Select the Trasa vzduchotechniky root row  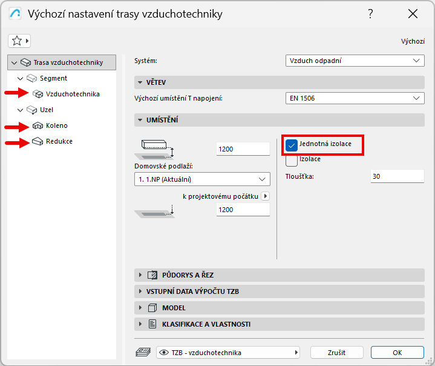(x=62, y=62)
